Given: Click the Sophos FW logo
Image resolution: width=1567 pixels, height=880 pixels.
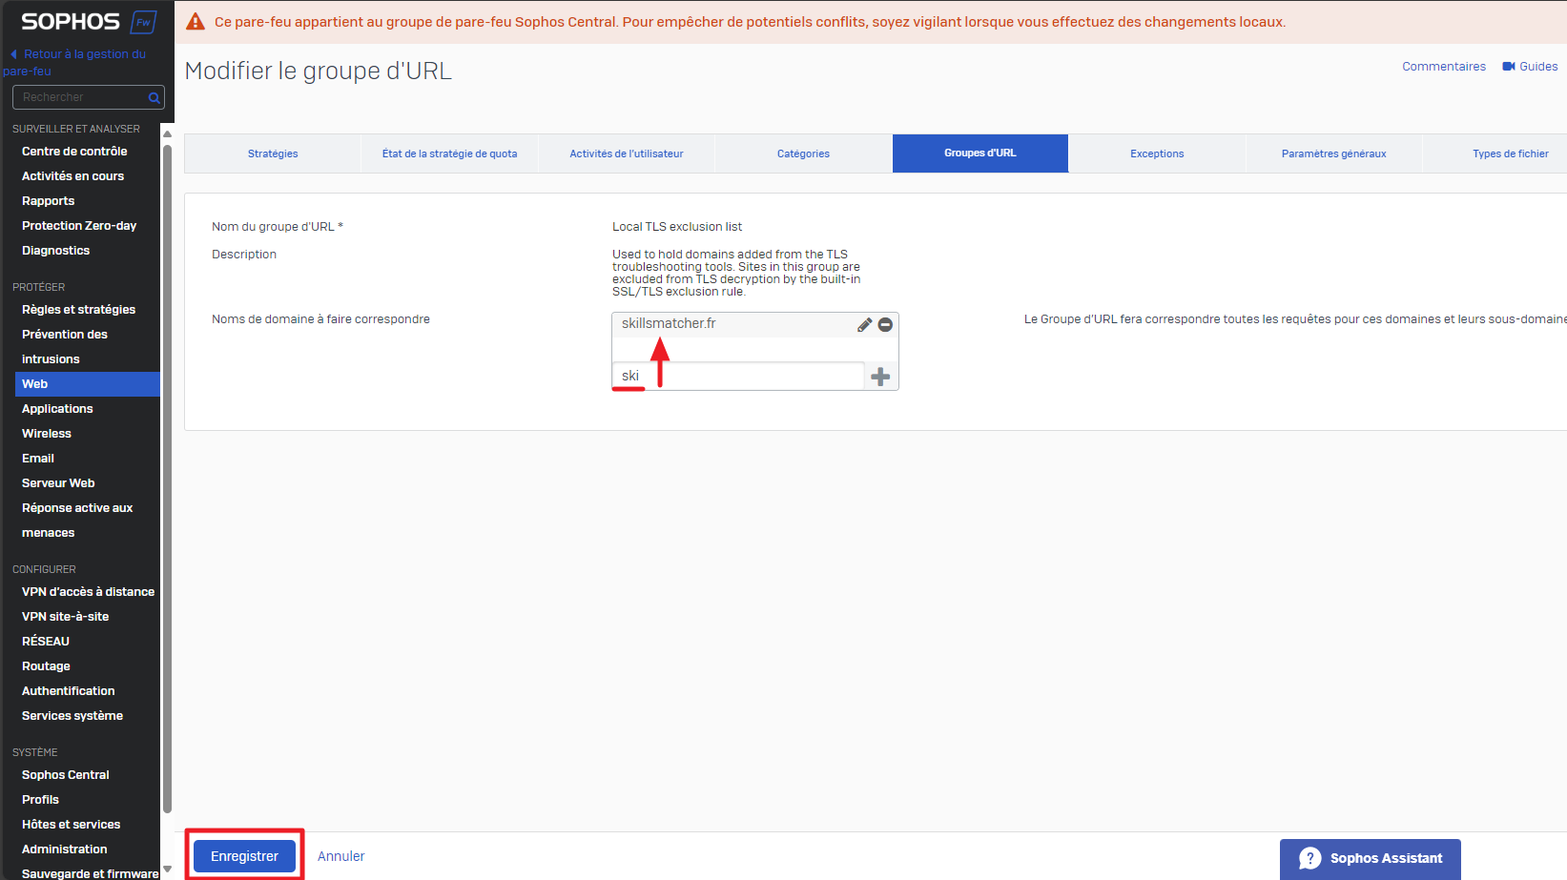Looking at the screenshot, I should click(x=88, y=21).
